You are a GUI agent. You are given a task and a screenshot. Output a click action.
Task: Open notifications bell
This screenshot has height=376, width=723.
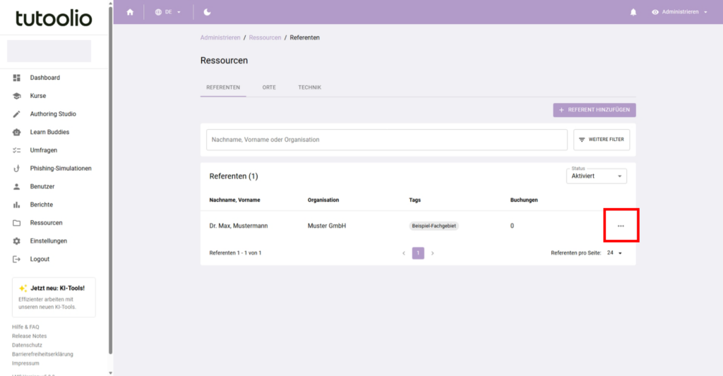(x=633, y=12)
